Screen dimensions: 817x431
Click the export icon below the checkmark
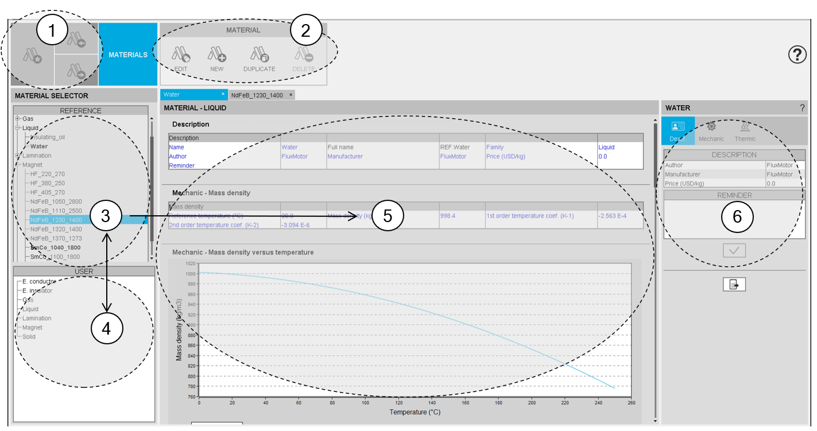734,284
